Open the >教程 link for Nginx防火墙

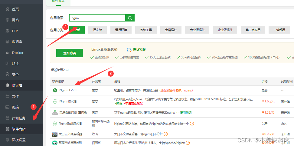coord(118,104)
